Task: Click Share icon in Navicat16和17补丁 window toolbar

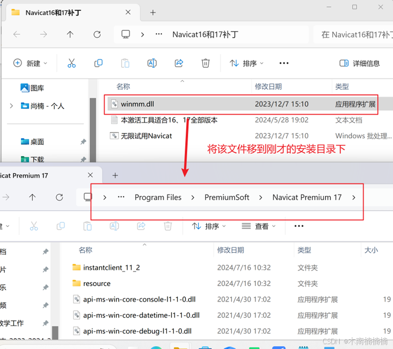Action: coord(179,63)
